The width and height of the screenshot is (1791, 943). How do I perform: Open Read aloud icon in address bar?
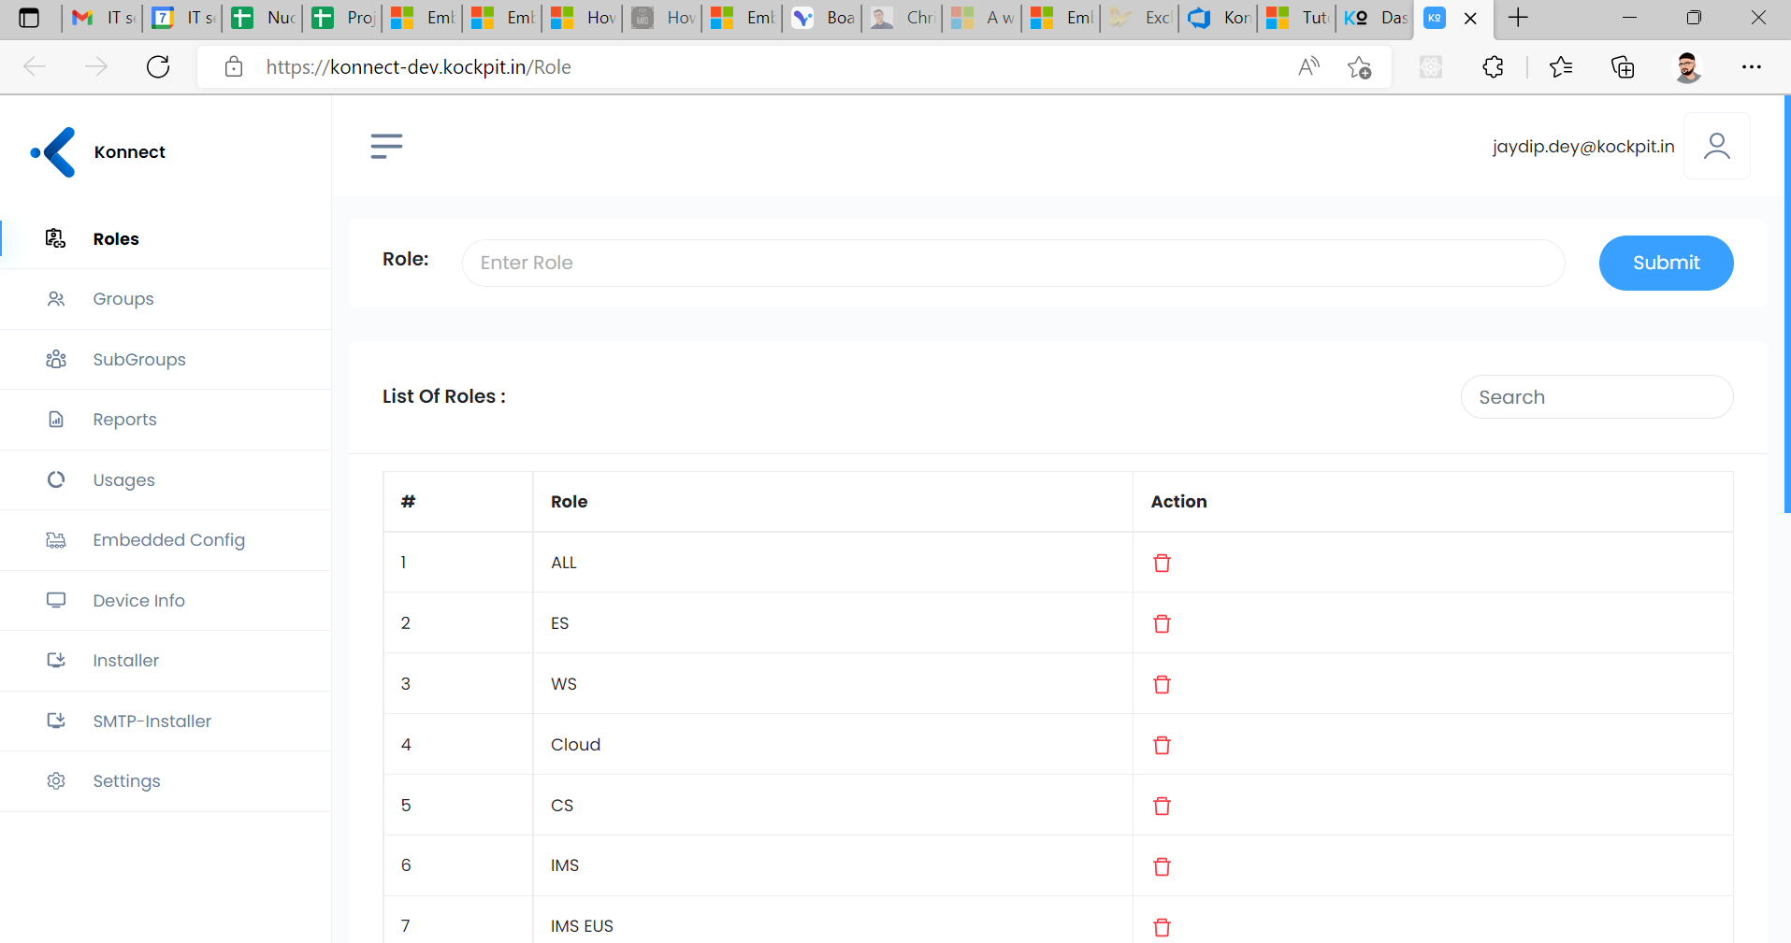tap(1308, 66)
